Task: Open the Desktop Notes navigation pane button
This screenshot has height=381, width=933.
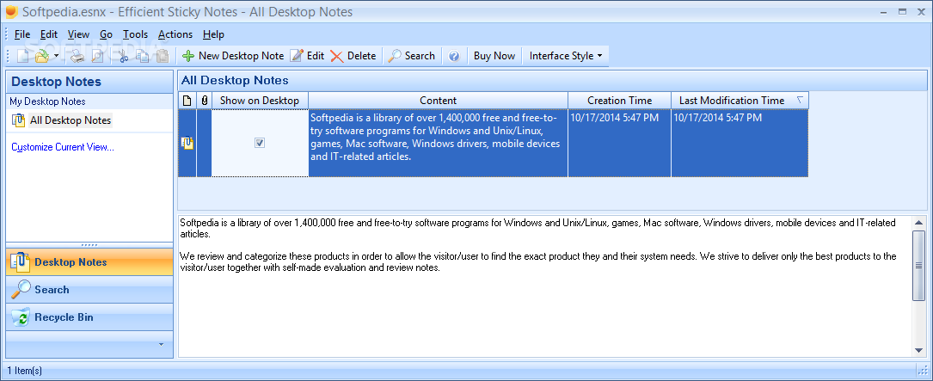Action: [x=89, y=262]
